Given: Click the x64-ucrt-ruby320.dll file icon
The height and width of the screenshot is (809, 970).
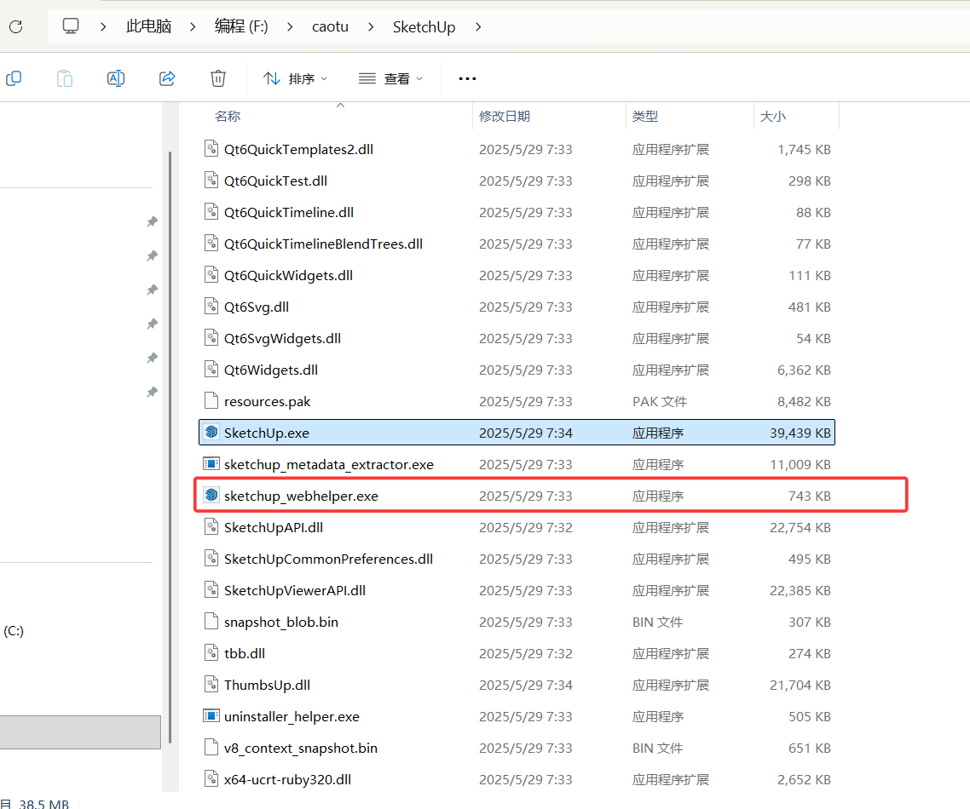Looking at the screenshot, I should pos(211,778).
